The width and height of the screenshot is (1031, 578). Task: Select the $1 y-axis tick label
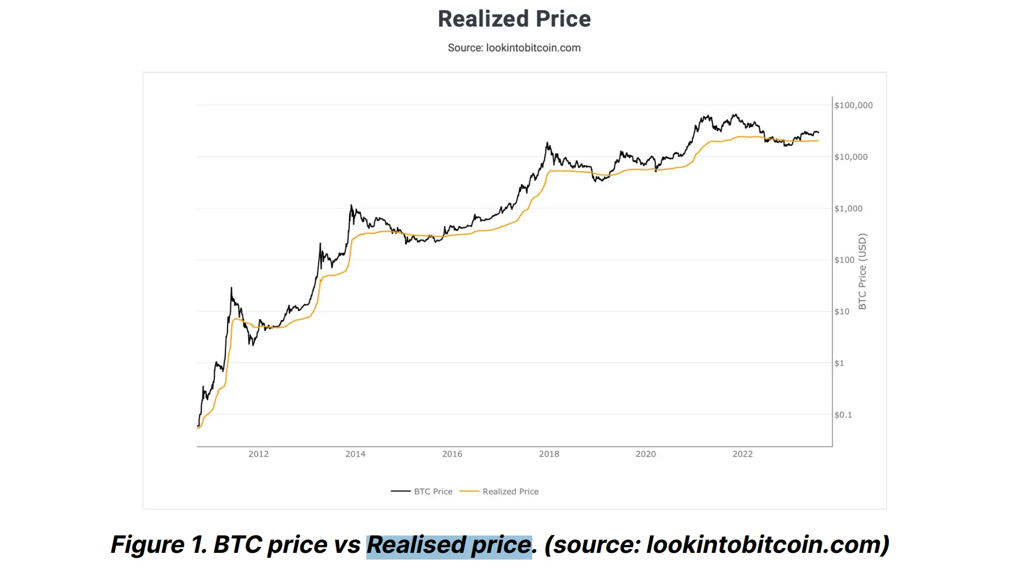pyautogui.click(x=839, y=363)
